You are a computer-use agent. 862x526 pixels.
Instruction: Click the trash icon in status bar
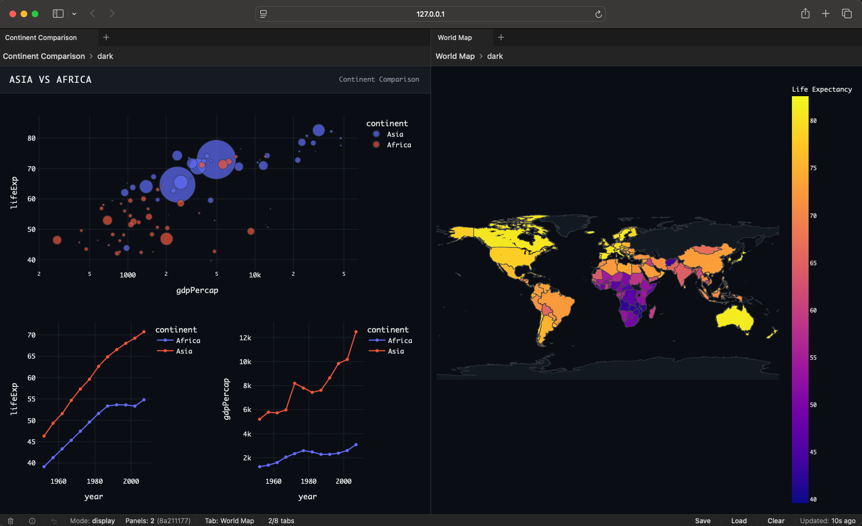click(11, 521)
